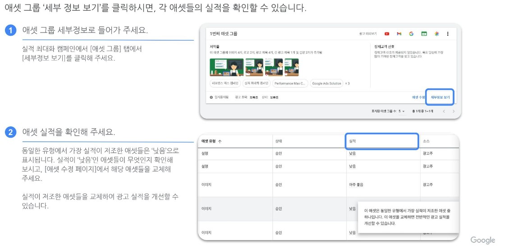The image size is (505, 250).
Task: Click the 아주 좋음 performance cell
Action: (356, 185)
